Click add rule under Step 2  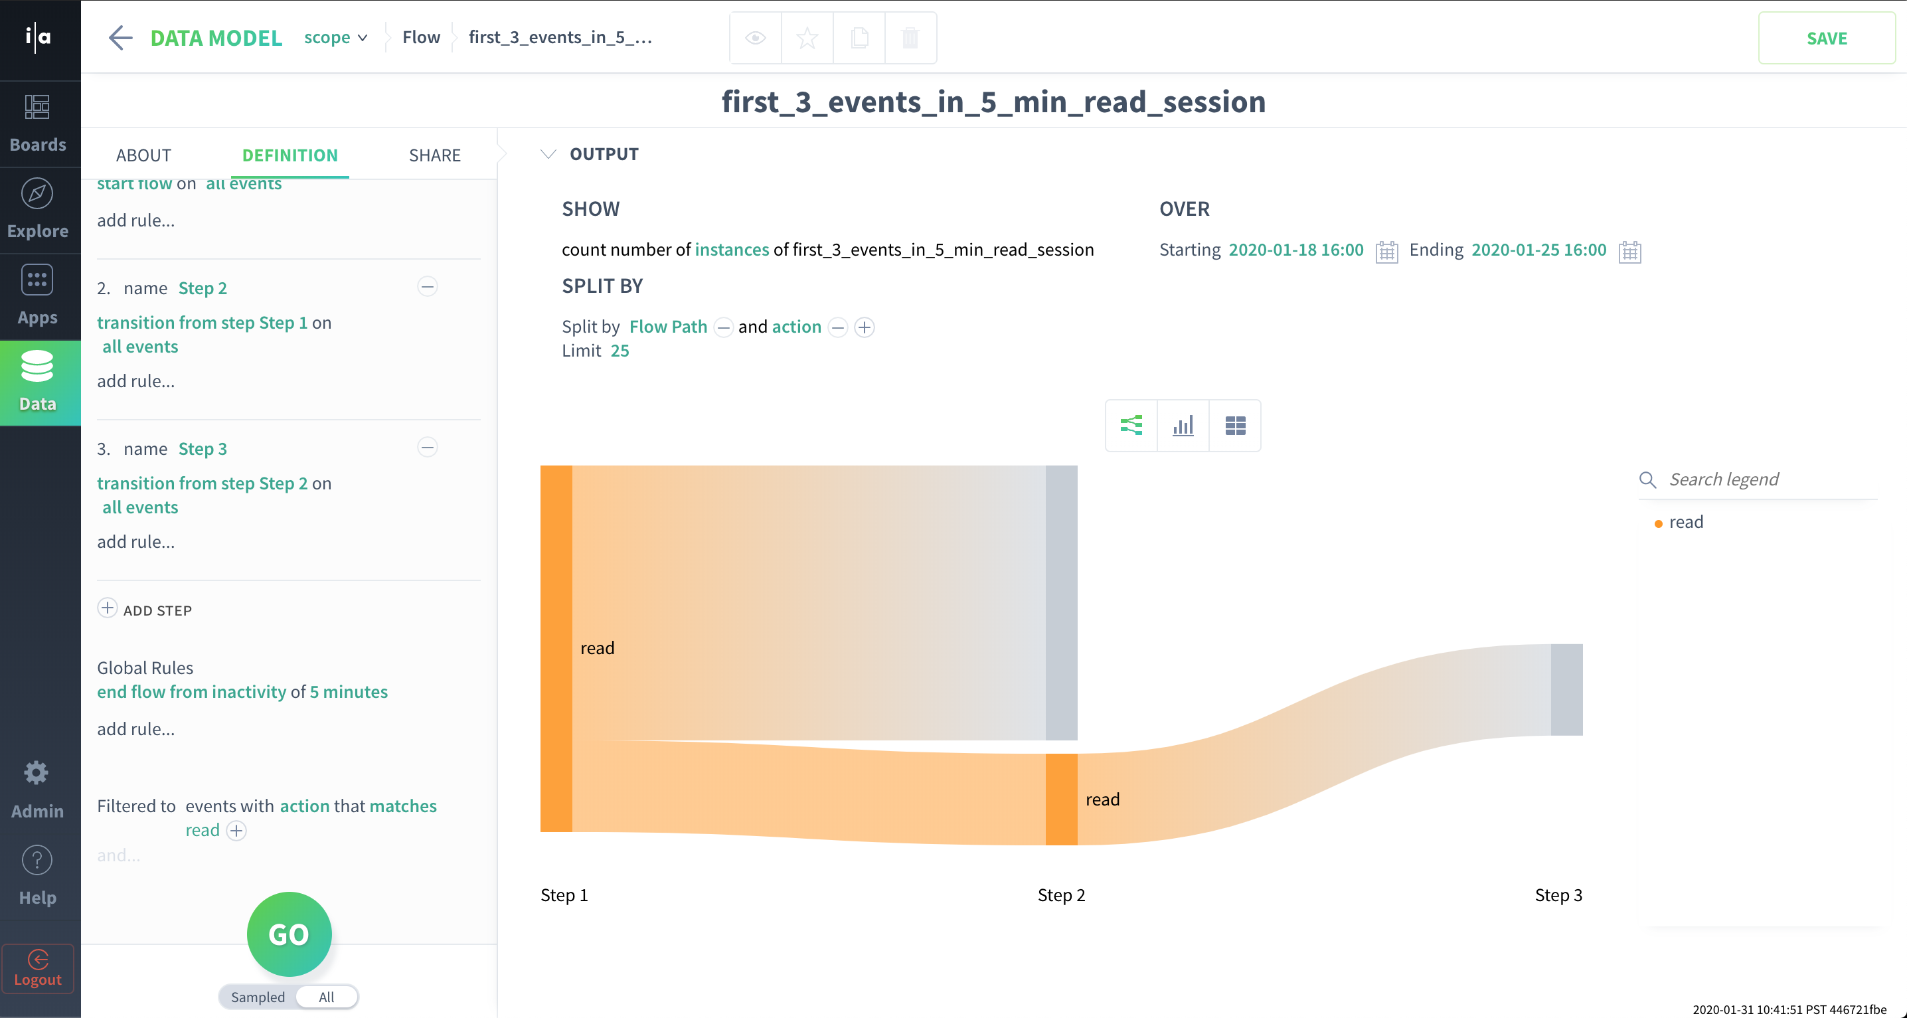pos(135,381)
